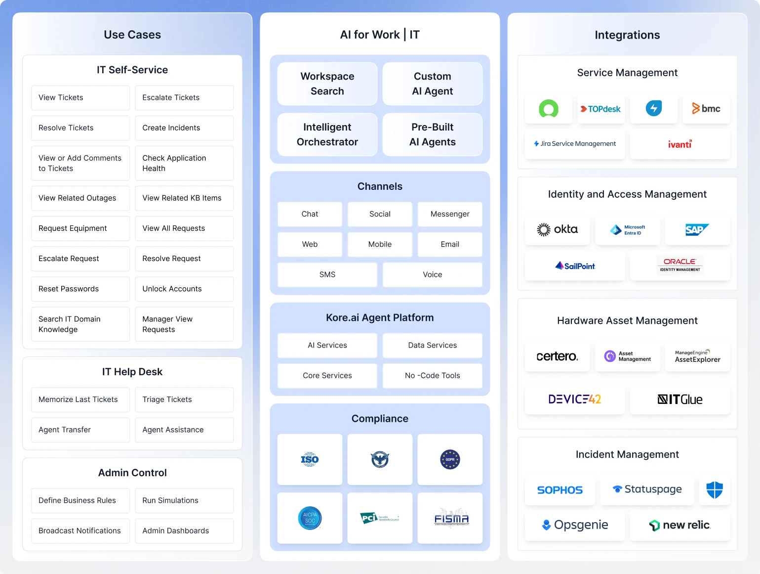Click the eagle seal compliance badge
This screenshot has height=574, width=760.
[x=380, y=459]
